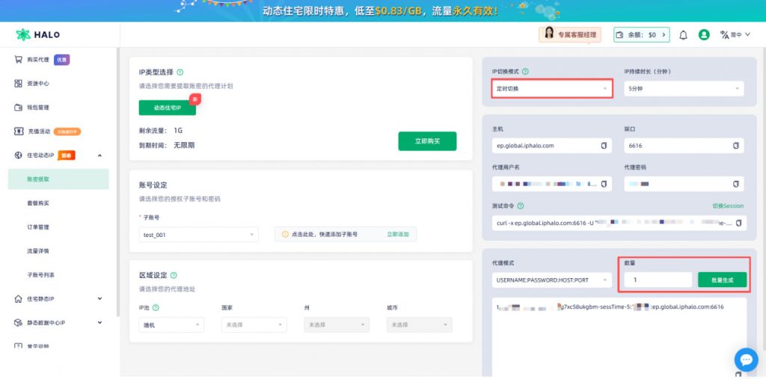The width and height of the screenshot is (766, 379).
Task: Open 套餐购买 in the sidebar
Action: (38, 203)
